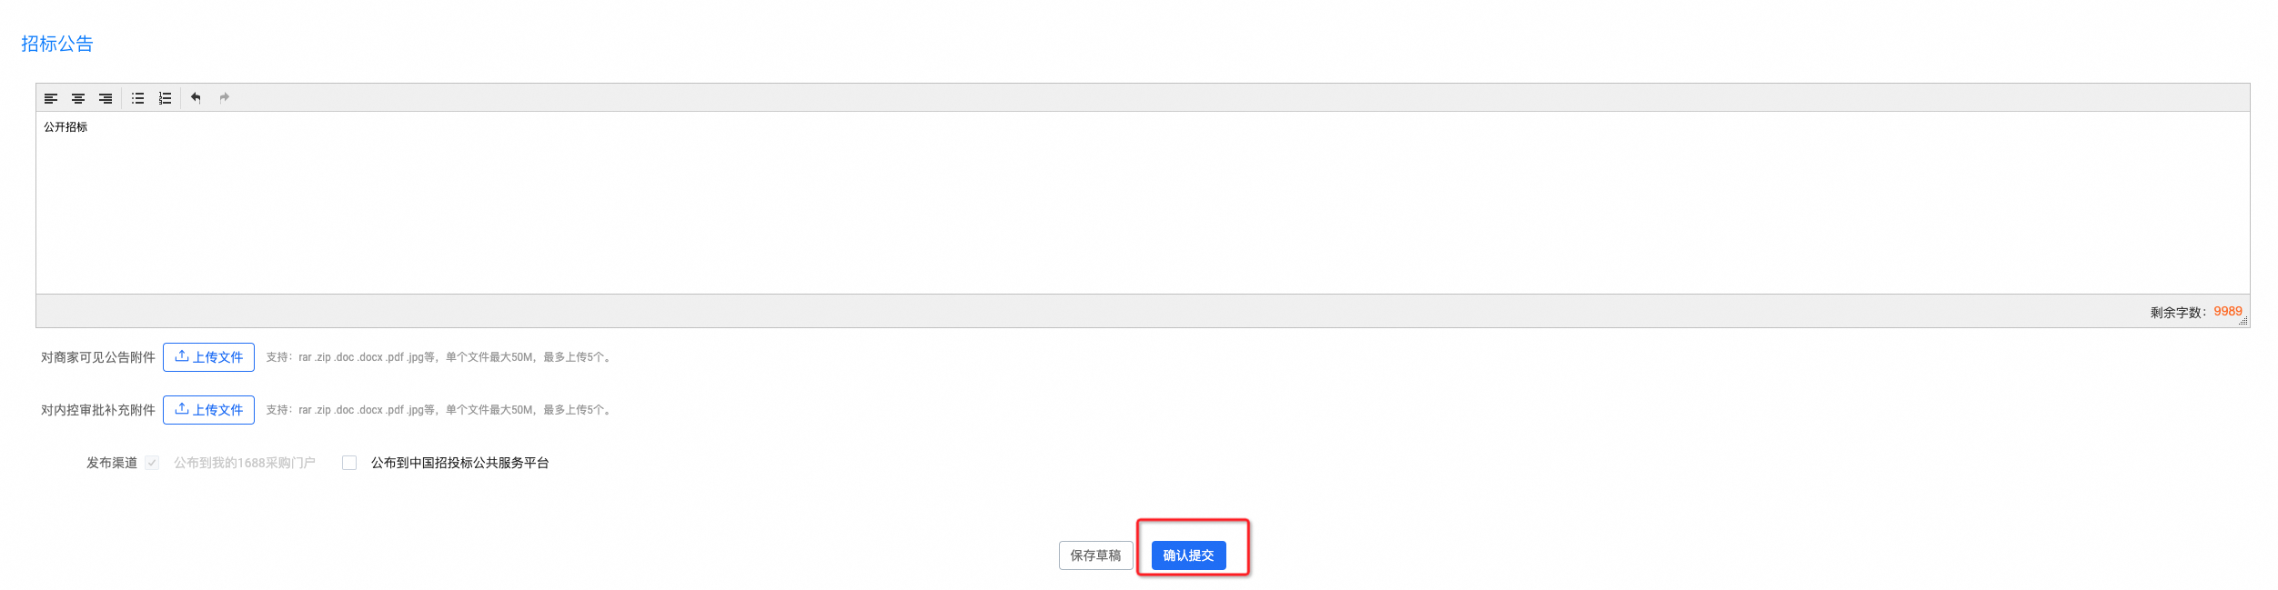Viewport: 2278px width, 590px height.
Task: Click the 公布到我的1688采购门户 label
Action: point(245,463)
